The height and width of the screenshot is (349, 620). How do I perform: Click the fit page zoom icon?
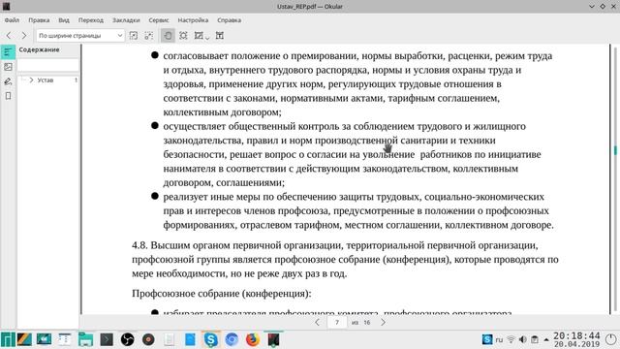tap(134, 36)
